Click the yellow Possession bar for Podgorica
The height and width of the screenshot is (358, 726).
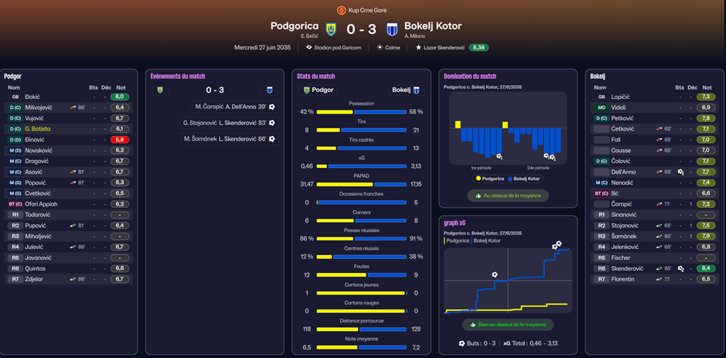click(x=334, y=112)
